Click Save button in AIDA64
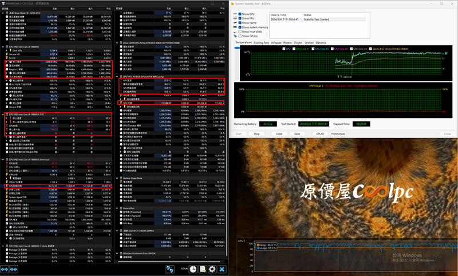This screenshot has height=276, width=458. point(297,133)
